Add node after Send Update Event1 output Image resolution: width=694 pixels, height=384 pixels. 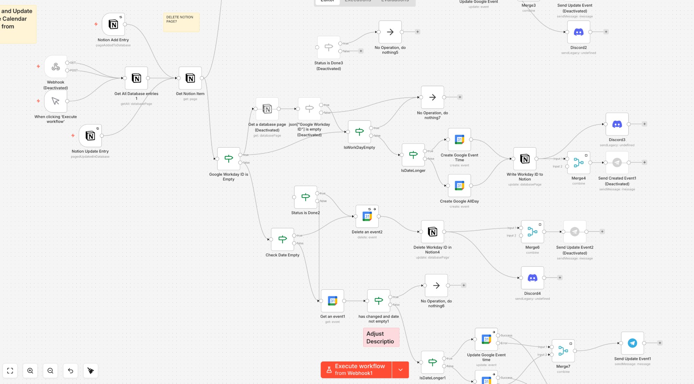point(660,343)
